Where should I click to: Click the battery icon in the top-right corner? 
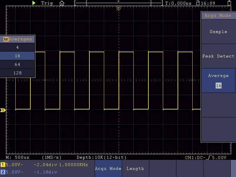(230, 3)
